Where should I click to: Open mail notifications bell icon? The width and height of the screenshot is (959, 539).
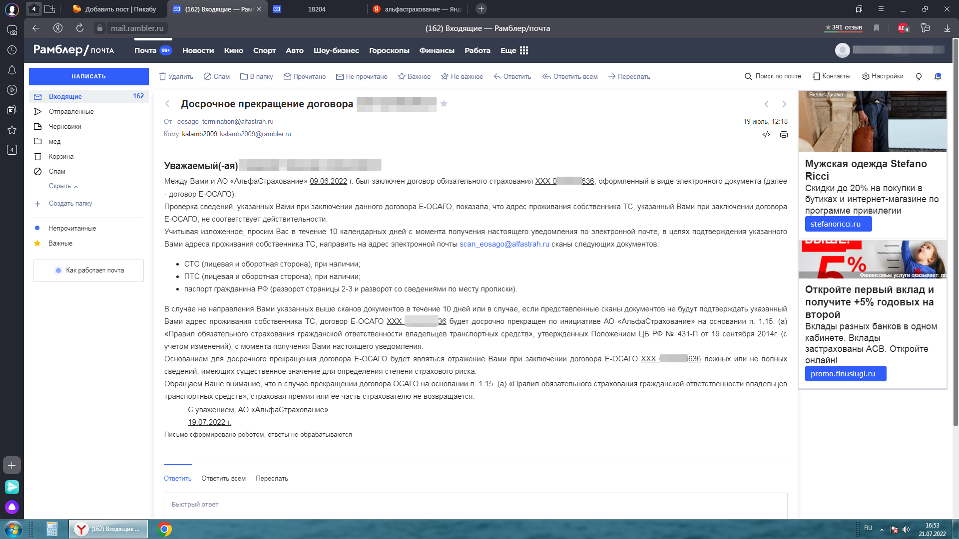tap(938, 76)
